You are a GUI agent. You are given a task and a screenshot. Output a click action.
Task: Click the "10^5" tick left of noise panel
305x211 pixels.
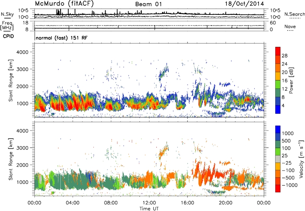[23, 10]
